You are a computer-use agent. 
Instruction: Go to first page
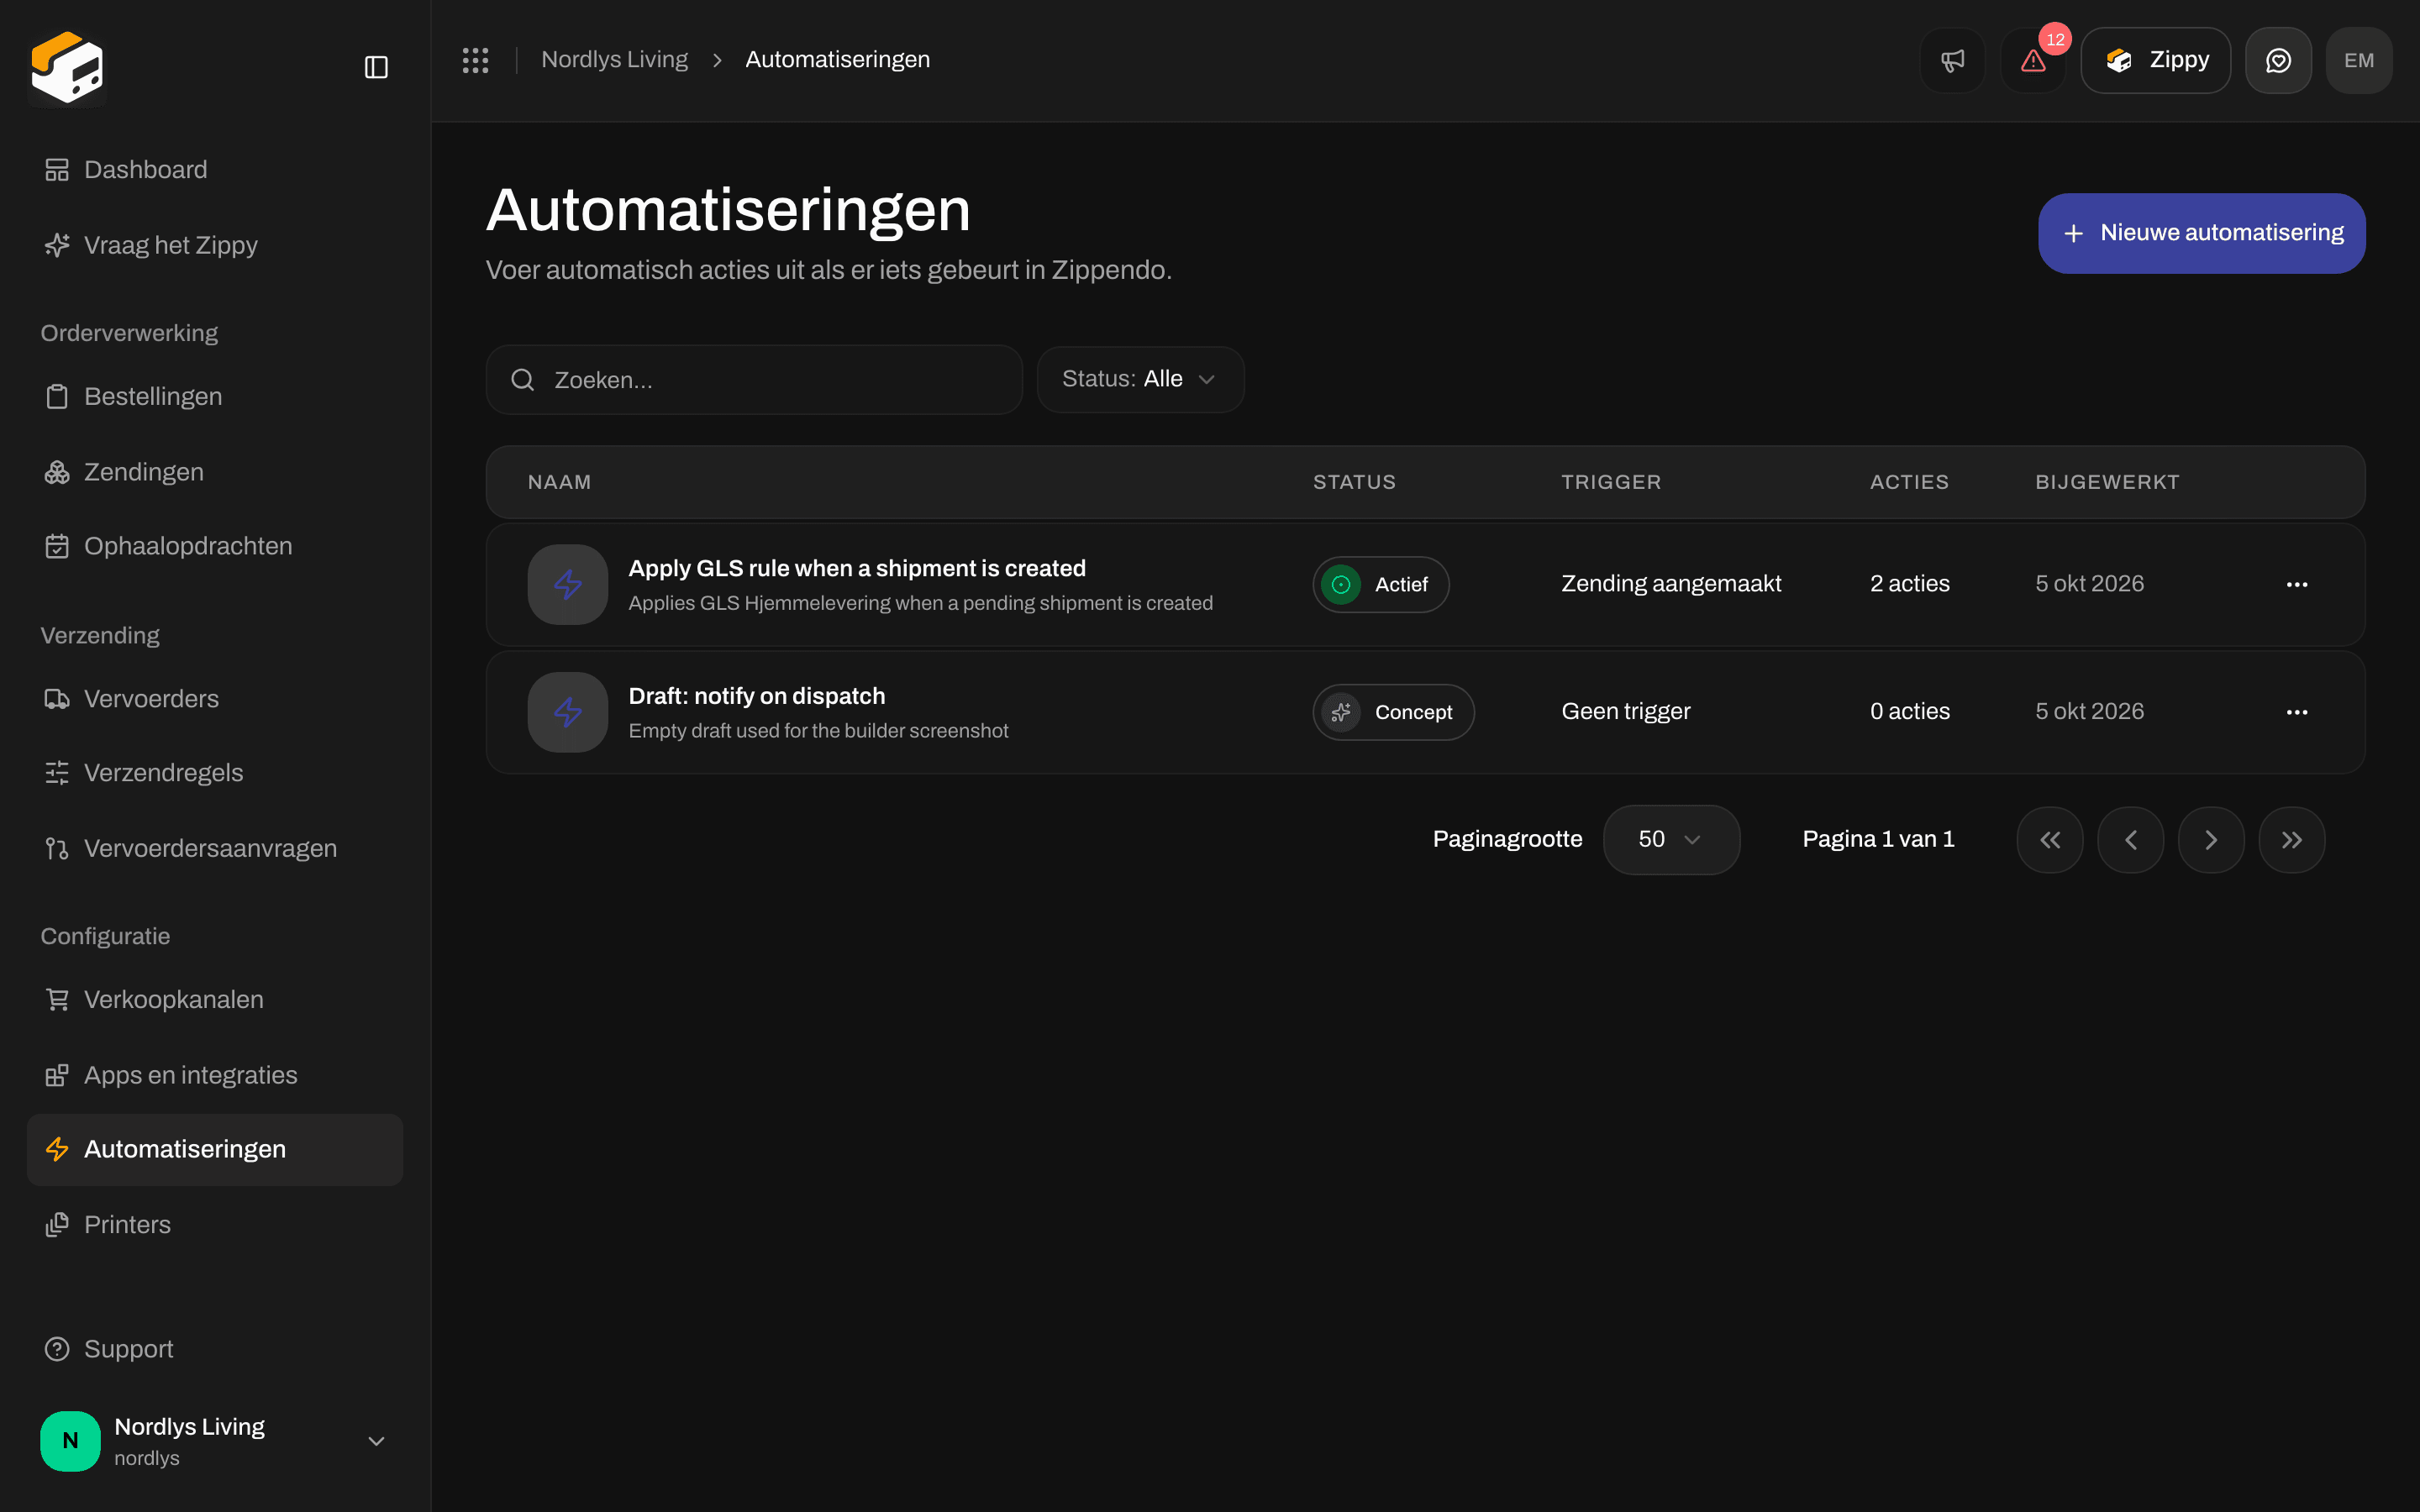coord(2050,840)
